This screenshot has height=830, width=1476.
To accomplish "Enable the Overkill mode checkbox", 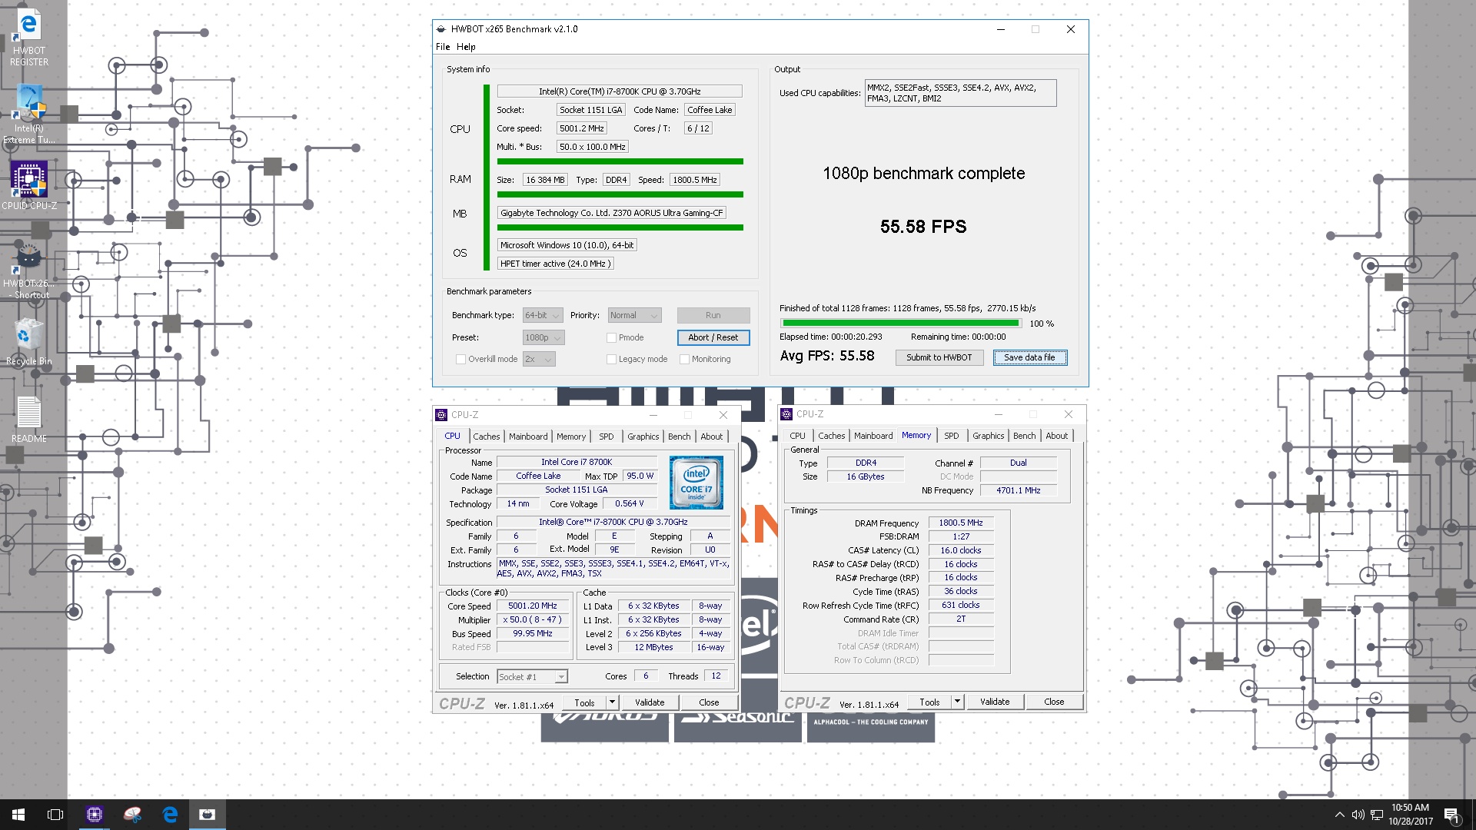I will coord(460,359).
